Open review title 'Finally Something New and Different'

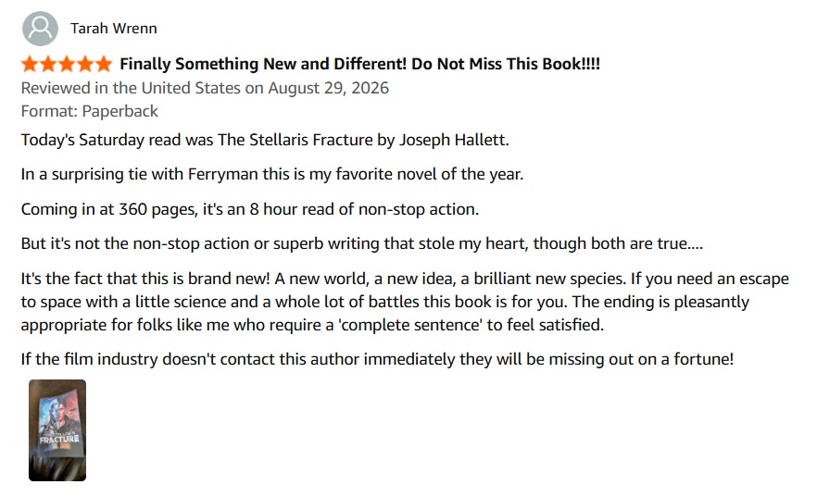pos(360,64)
